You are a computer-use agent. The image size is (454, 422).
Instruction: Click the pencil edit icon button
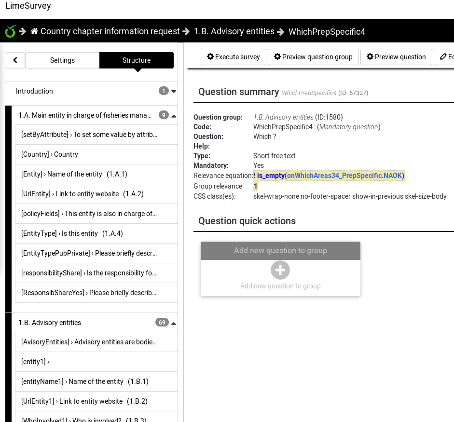(443, 57)
